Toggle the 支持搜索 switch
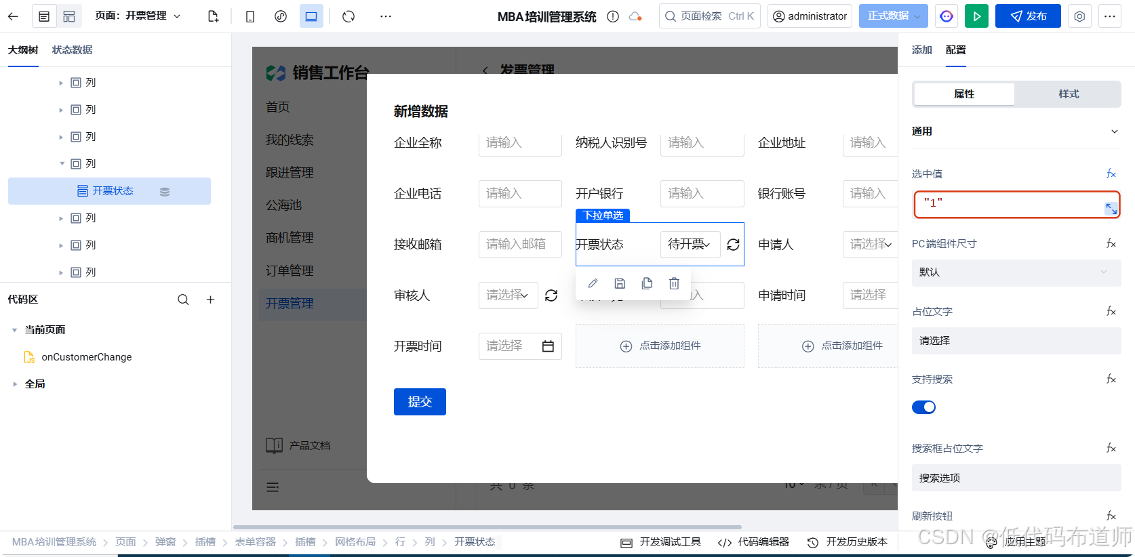The height and width of the screenshot is (557, 1135). [x=923, y=407]
